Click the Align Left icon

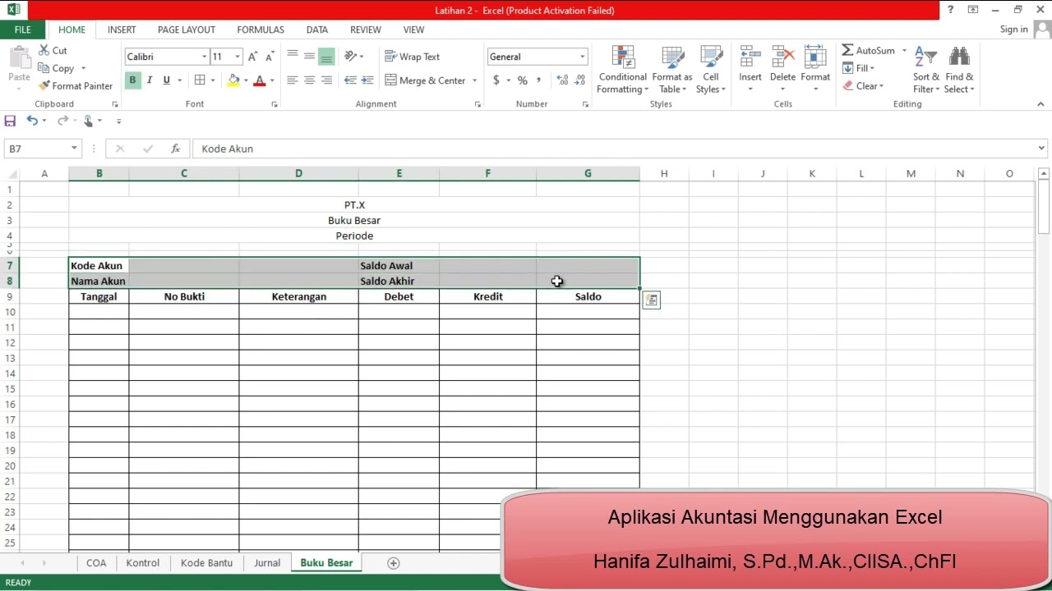293,80
